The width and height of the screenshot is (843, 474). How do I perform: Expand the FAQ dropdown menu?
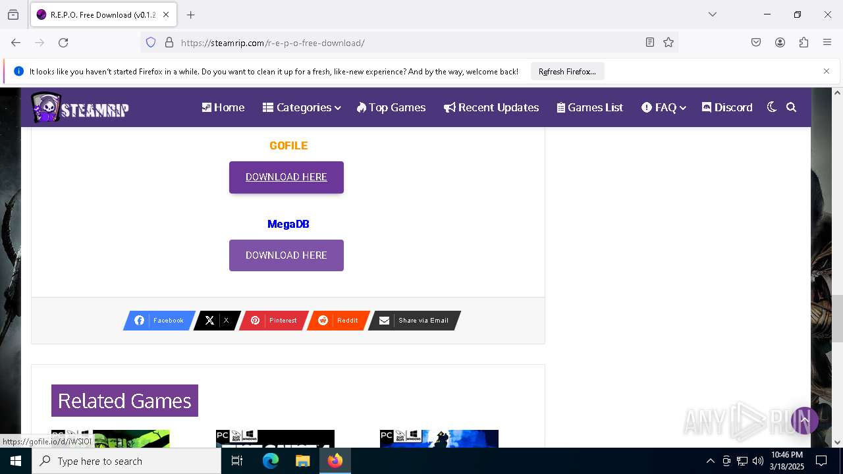tap(664, 107)
